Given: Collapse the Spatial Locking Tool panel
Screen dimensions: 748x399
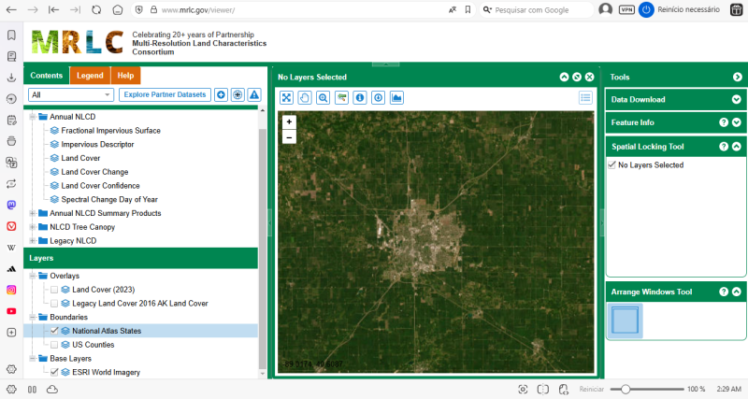Looking at the screenshot, I should coord(737,147).
